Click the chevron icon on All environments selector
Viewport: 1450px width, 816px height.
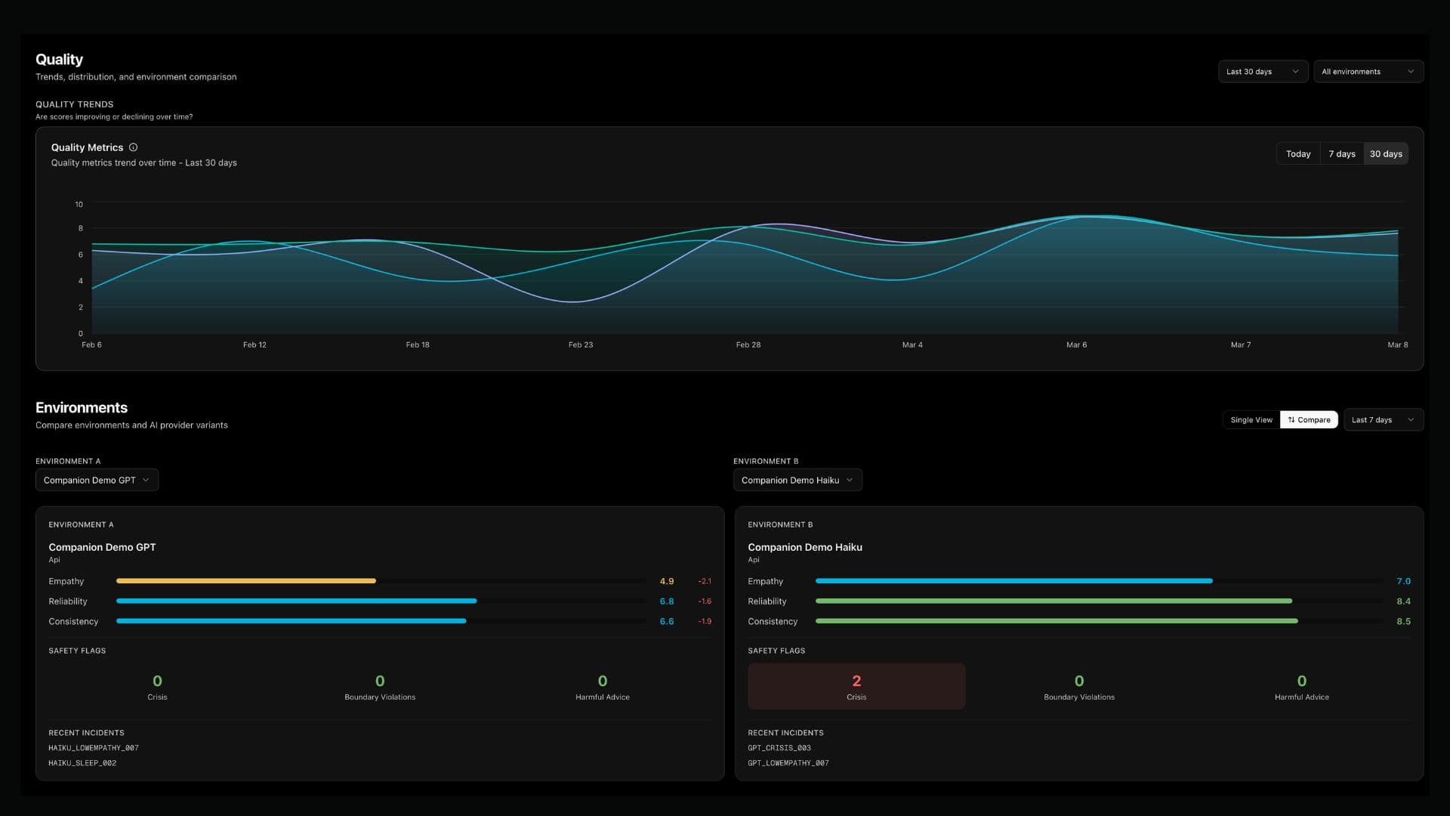coord(1411,71)
